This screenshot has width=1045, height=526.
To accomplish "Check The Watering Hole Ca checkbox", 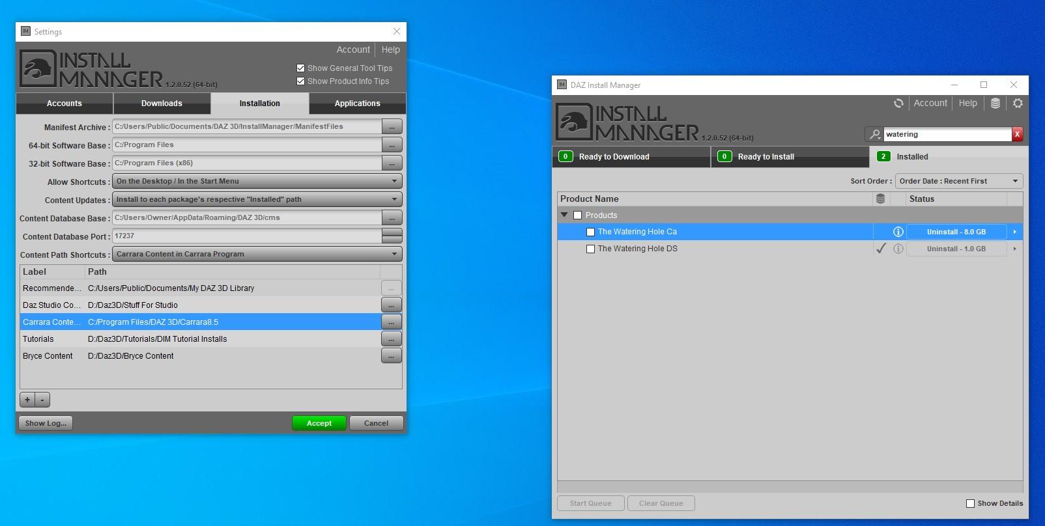I will point(590,232).
